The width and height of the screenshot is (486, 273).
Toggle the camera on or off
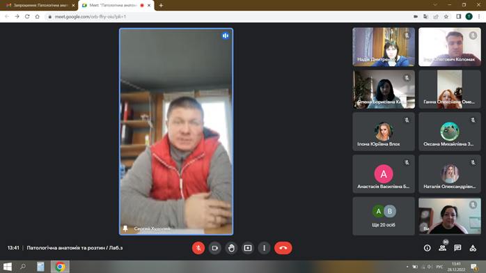pos(214,248)
